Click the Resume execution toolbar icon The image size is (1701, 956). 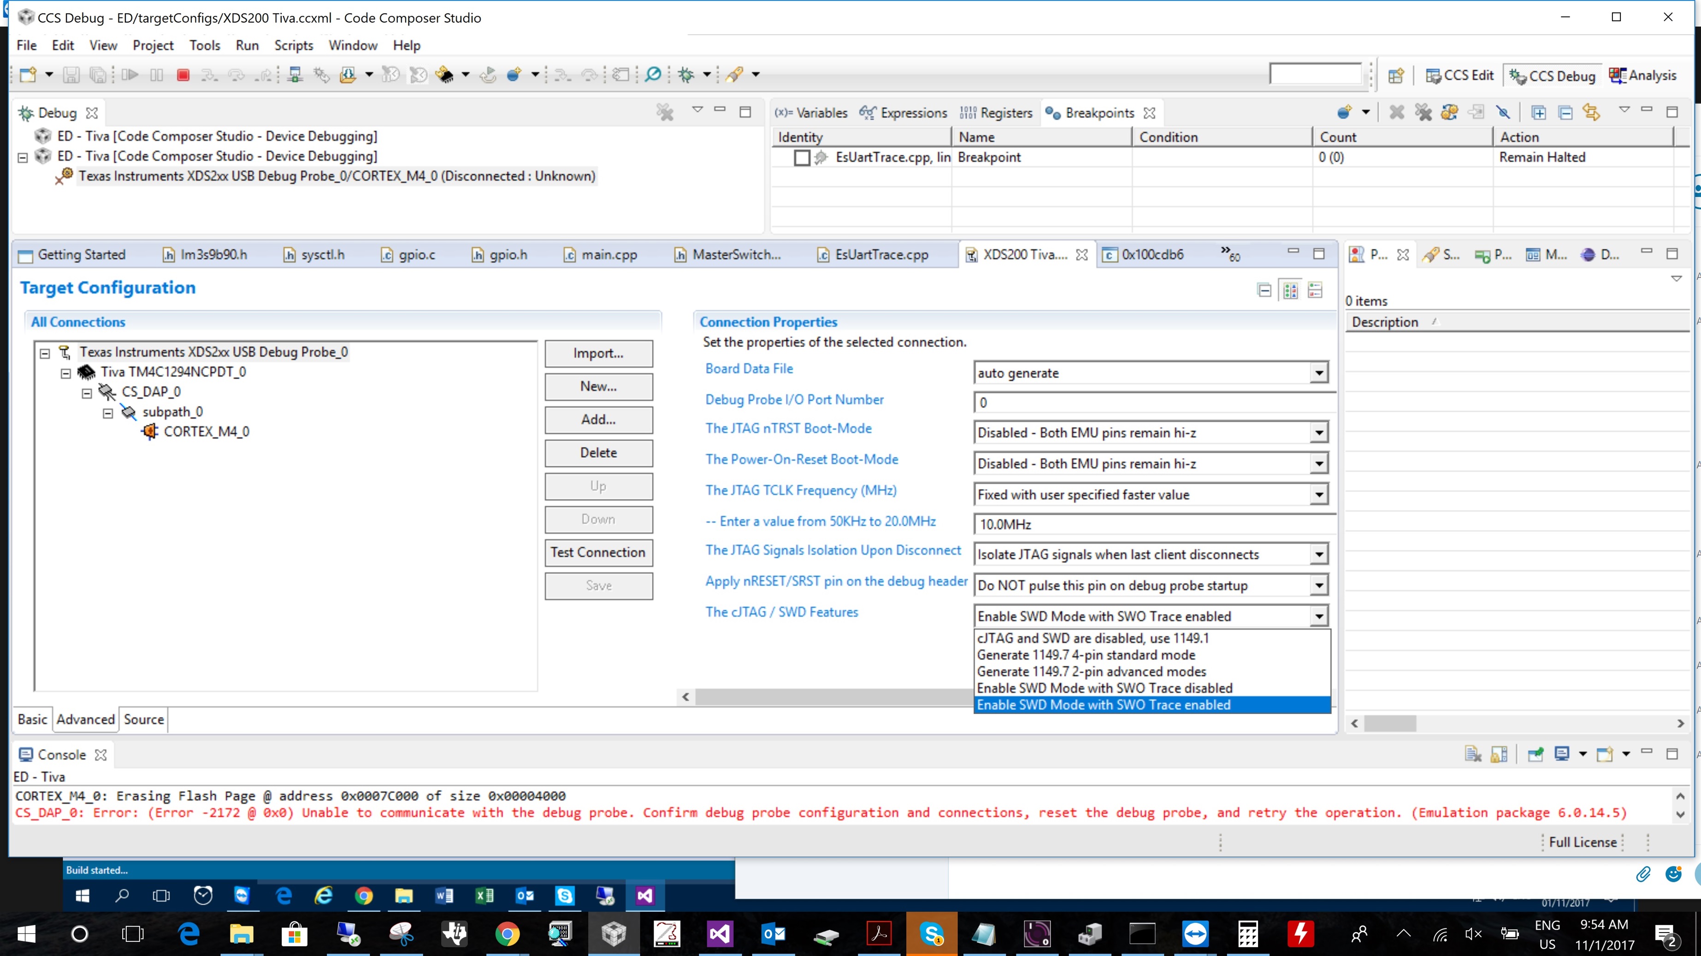[130, 75]
